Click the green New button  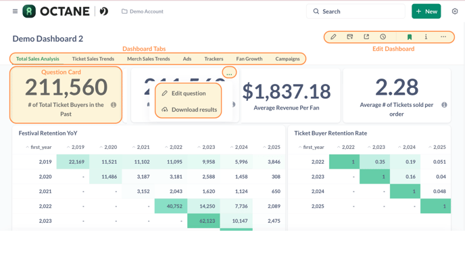coord(426,12)
